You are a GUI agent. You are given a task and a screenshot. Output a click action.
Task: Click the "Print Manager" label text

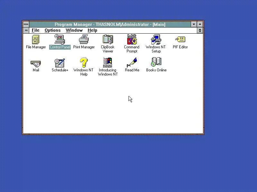coord(84,47)
